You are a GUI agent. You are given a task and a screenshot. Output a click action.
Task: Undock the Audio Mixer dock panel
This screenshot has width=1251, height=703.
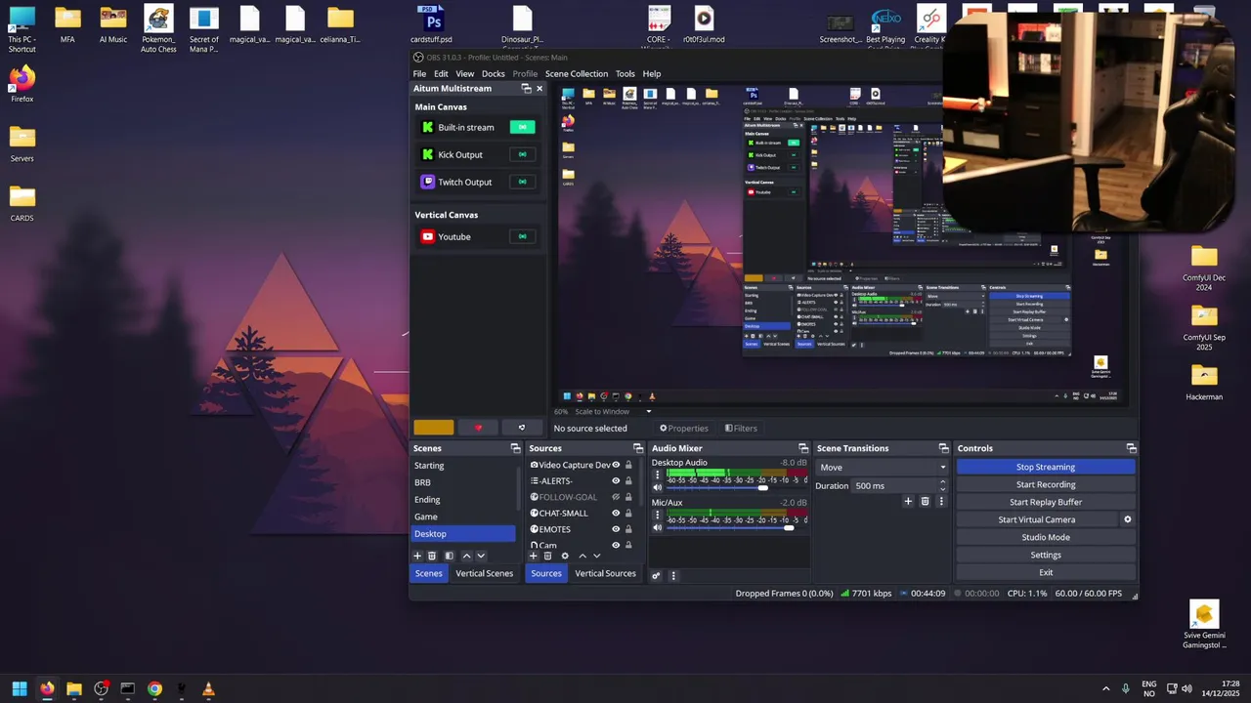coord(803,448)
